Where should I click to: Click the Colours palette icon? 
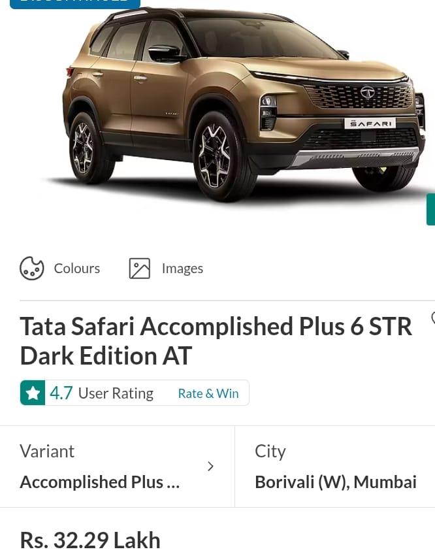click(x=32, y=269)
